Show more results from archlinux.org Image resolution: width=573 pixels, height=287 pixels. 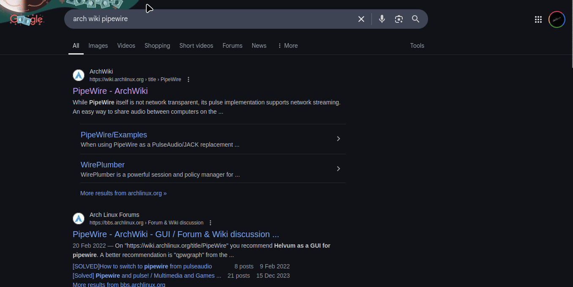(123, 193)
